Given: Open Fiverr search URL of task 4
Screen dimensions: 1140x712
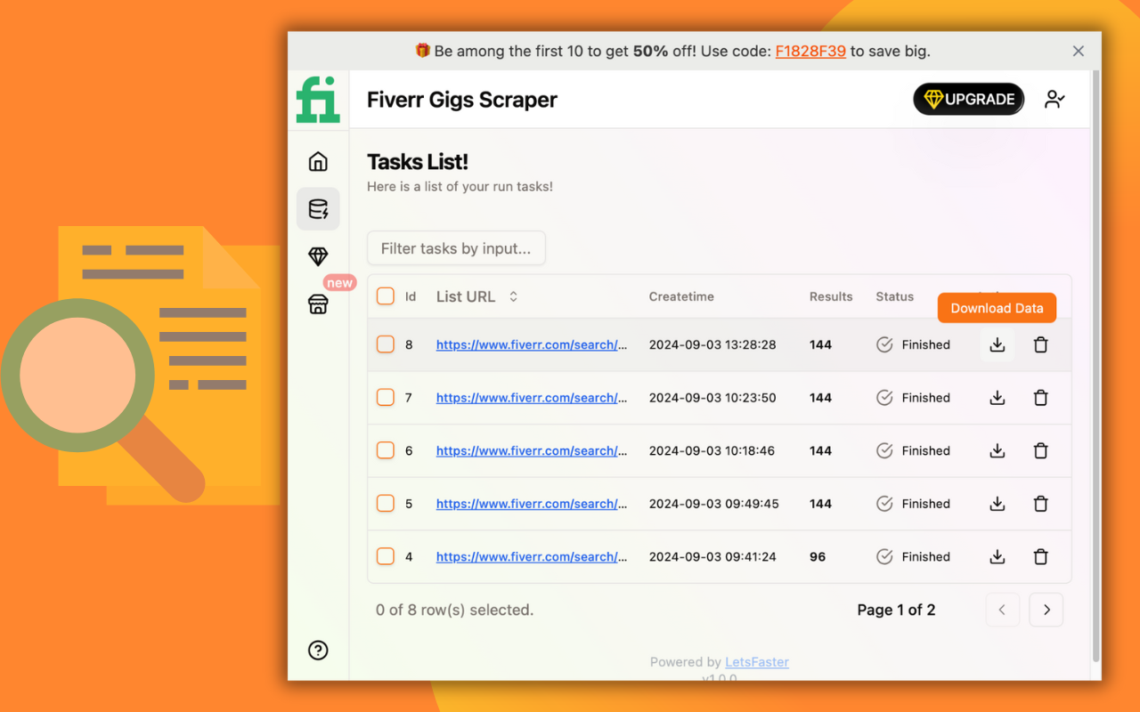Looking at the screenshot, I should [x=532, y=557].
